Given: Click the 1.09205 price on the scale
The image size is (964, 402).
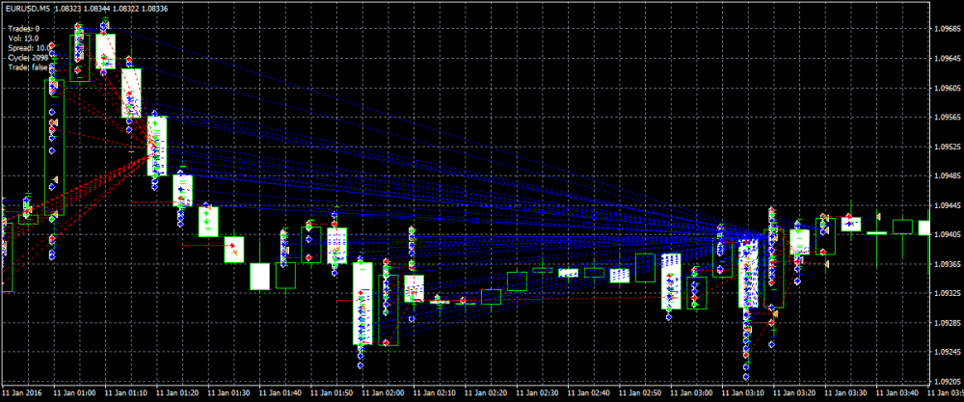Looking at the screenshot, I should pyautogui.click(x=947, y=382).
